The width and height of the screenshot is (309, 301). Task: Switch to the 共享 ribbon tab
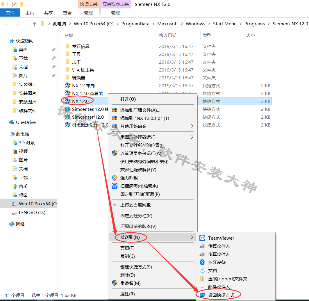[x=49, y=13]
